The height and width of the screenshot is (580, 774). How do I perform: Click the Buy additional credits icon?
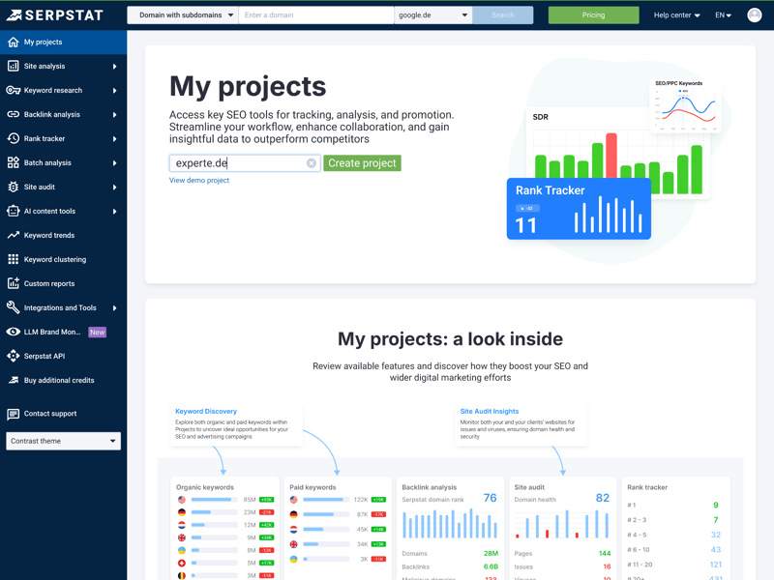[14, 380]
